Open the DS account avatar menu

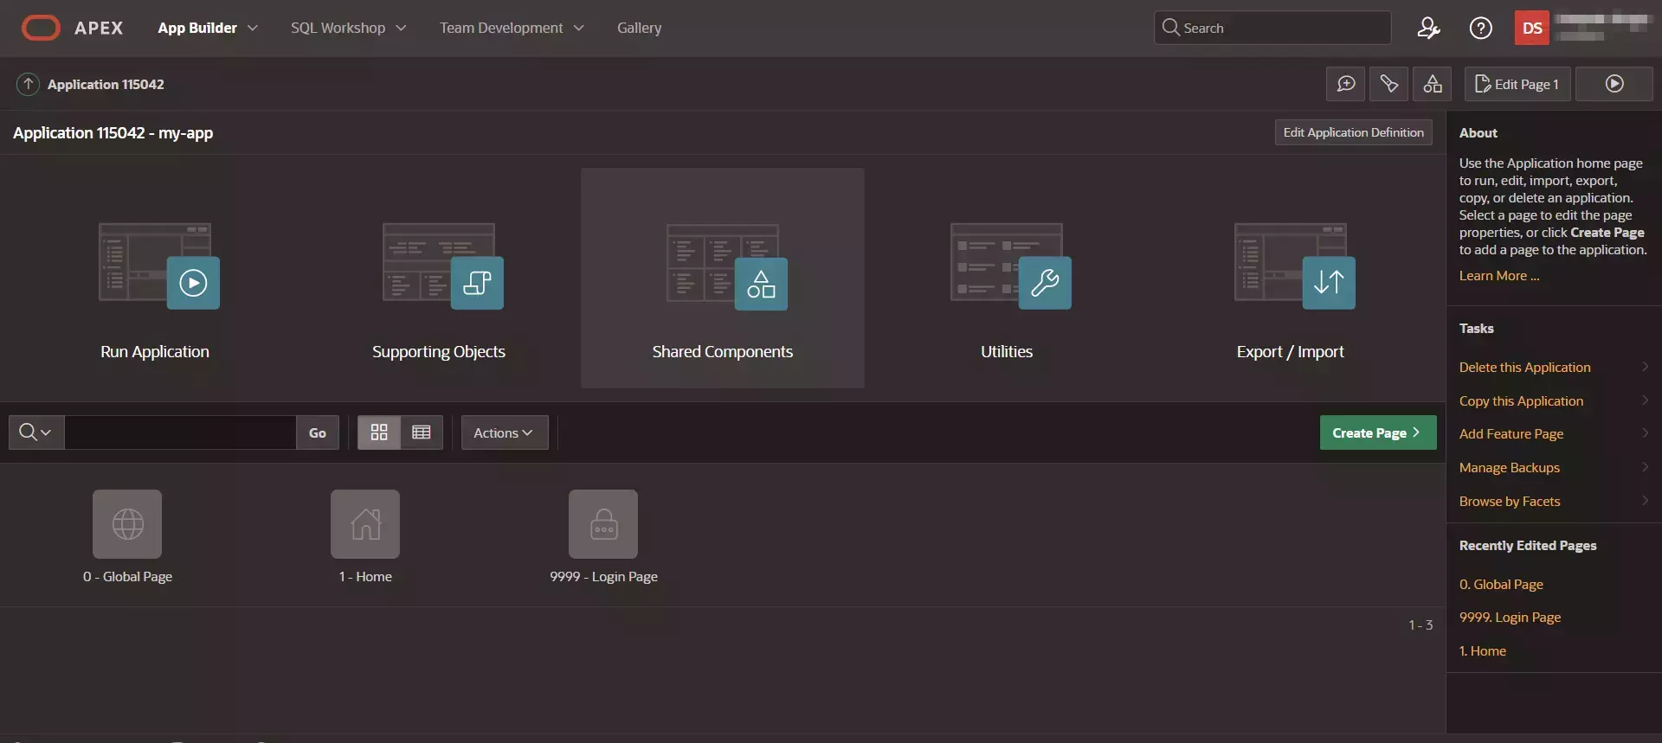pyautogui.click(x=1532, y=29)
